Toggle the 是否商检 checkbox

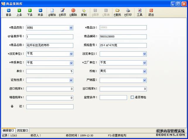[132, 97]
